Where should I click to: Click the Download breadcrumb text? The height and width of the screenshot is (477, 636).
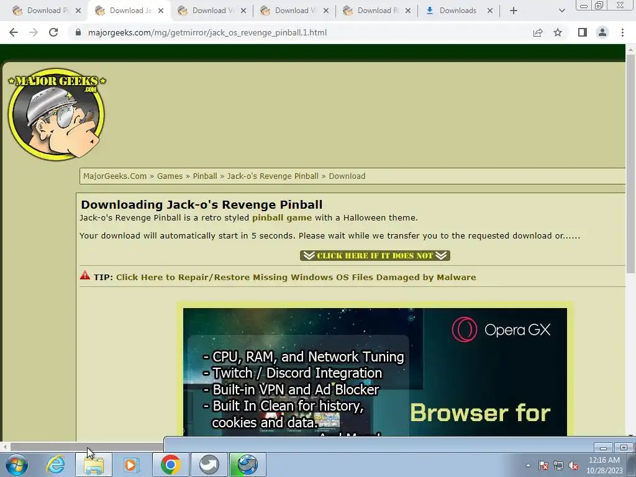[347, 176]
